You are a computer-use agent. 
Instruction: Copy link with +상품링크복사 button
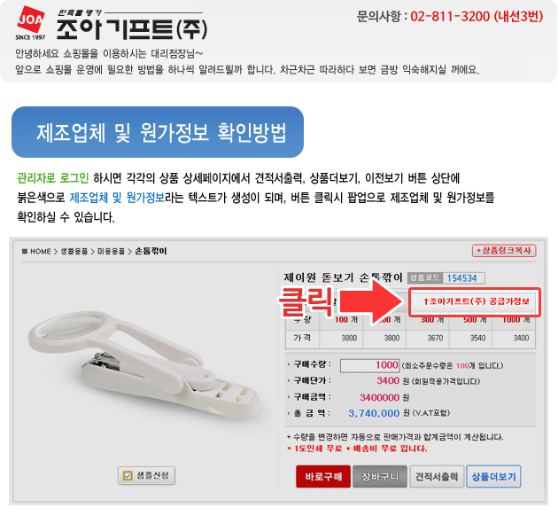pos(504,251)
